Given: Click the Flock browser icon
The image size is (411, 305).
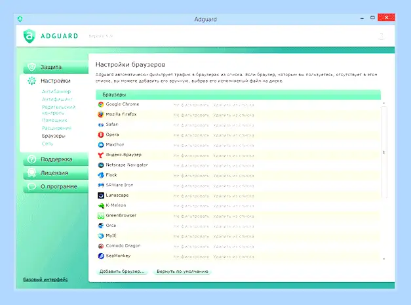Looking at the screenshot, I should (x=101, y=175).
